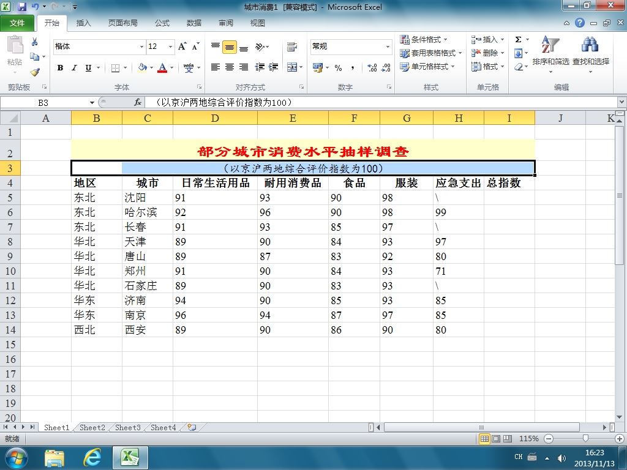Viewport: 627px width, 470px height.
Task: Save the workbook via quick access toolbar
Action: click(21, 7)
